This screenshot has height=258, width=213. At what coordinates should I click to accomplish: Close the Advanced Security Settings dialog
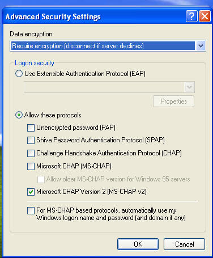click(x=205, y=16)
